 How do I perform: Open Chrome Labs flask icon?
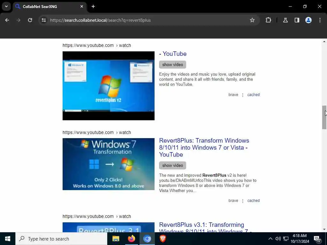[x=285, y=20]
